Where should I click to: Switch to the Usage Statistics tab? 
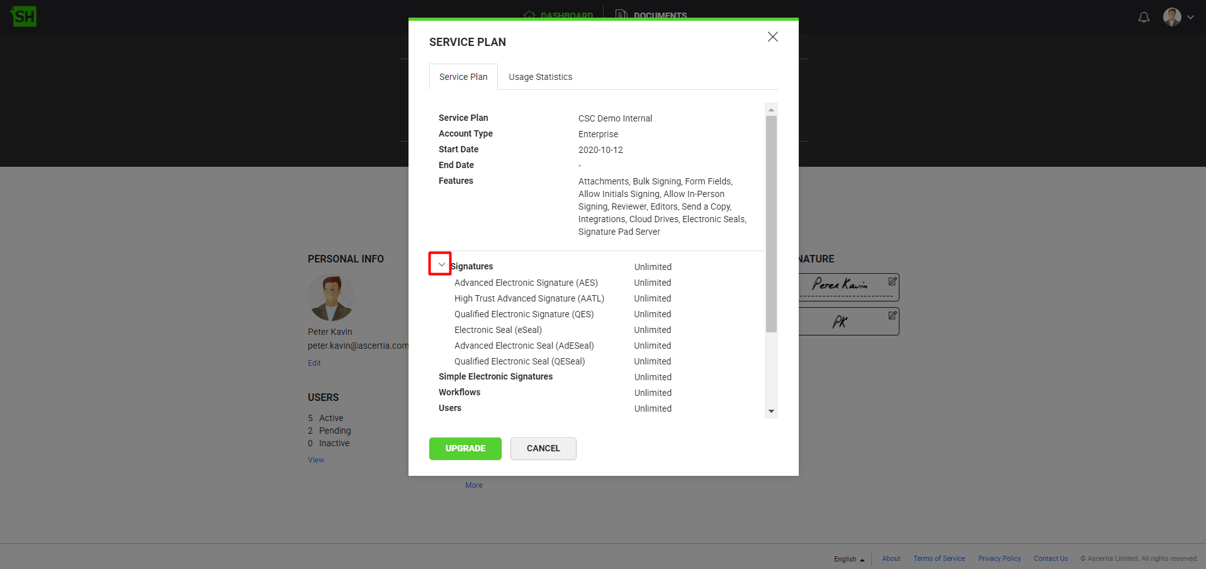pos(540,77)
